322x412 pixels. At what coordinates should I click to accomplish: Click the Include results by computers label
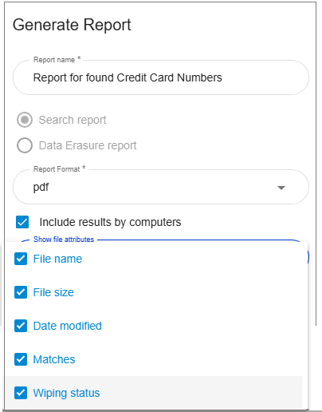110,222
